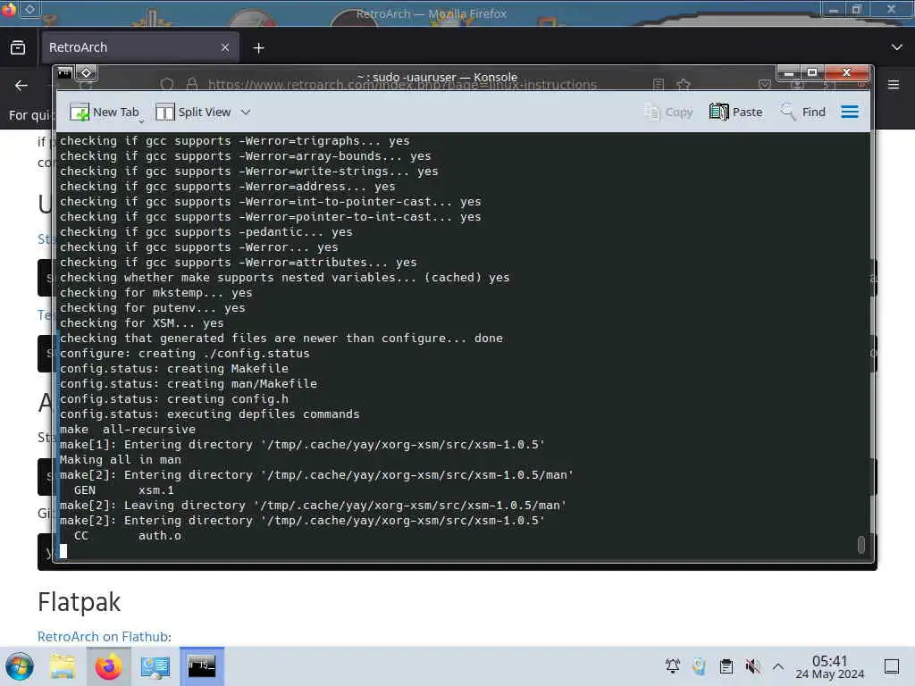Image resolution: width=915 pixels, height=686 pixels.
Task: Toggle keep-above pin on Konsole titlebar
Action: [87, 73]
